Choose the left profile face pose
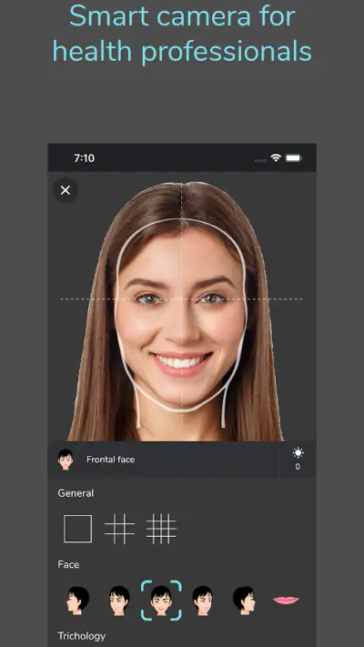 click(x=77, y=601)
